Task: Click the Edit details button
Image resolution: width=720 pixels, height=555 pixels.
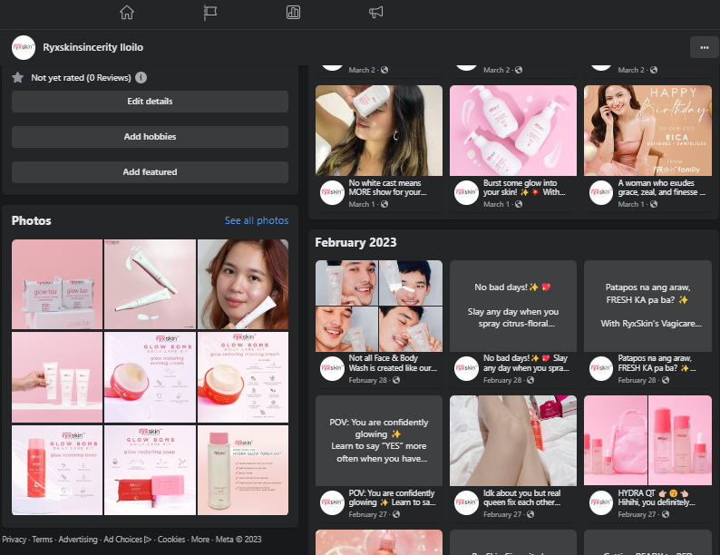Action: (150, 102)
